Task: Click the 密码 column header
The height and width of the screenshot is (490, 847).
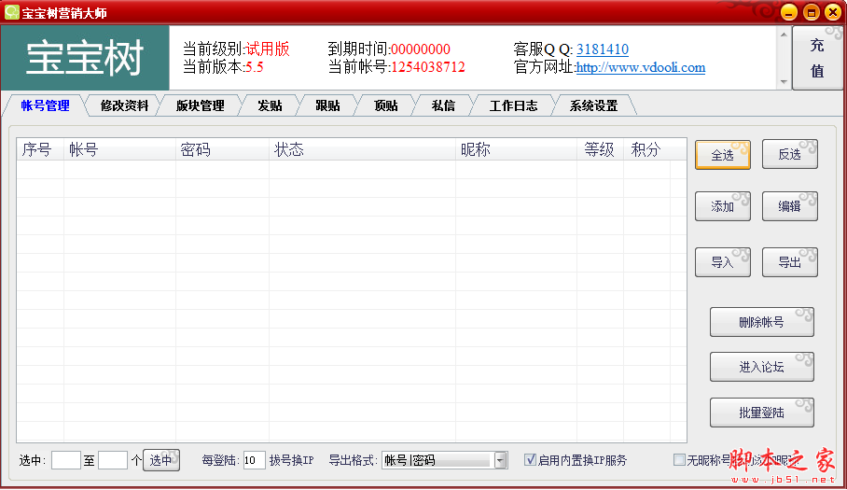Action: (223, 149)
